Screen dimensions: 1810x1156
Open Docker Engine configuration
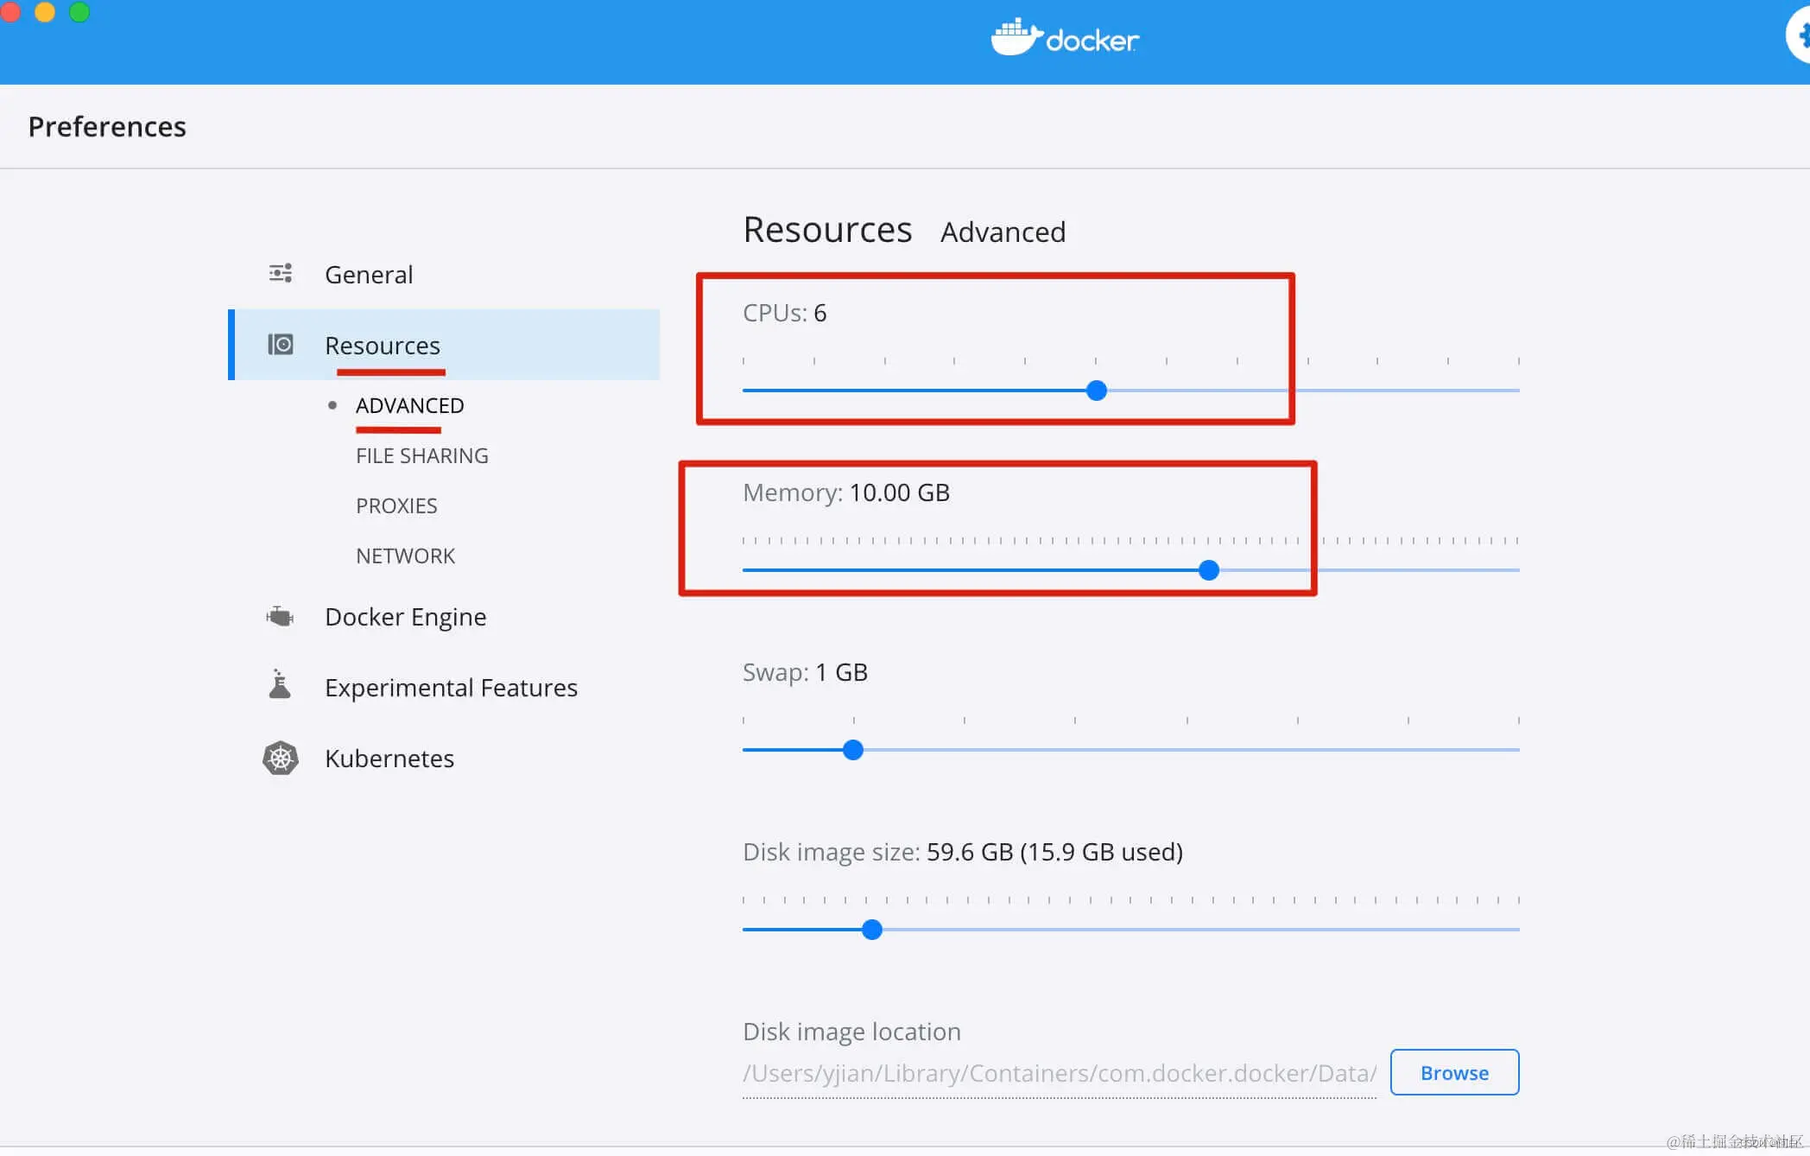[x=405, y=617]
